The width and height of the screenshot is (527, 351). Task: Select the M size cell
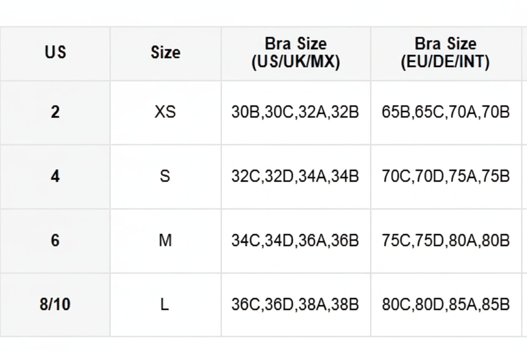tap(165, 240)
